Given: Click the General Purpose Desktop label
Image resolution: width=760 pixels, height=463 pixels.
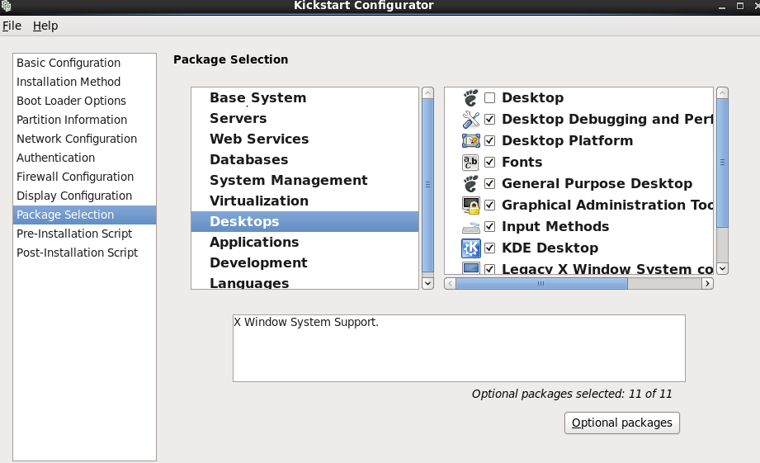Looking at the screenshot, I should 597,184.
